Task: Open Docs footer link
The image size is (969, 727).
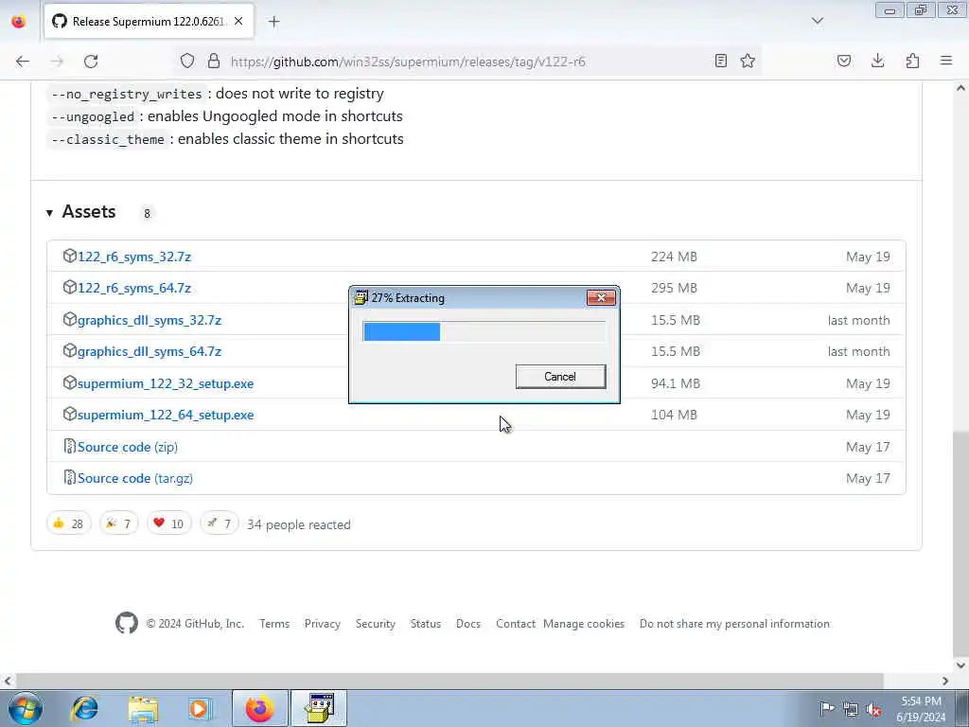Action: click(x=468, y=624)
